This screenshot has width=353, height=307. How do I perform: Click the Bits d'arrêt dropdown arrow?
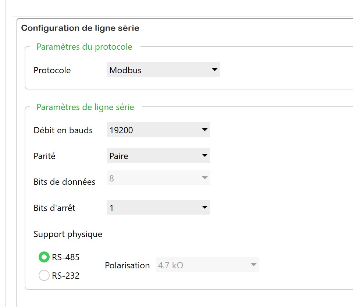click(x=205, y=208)
